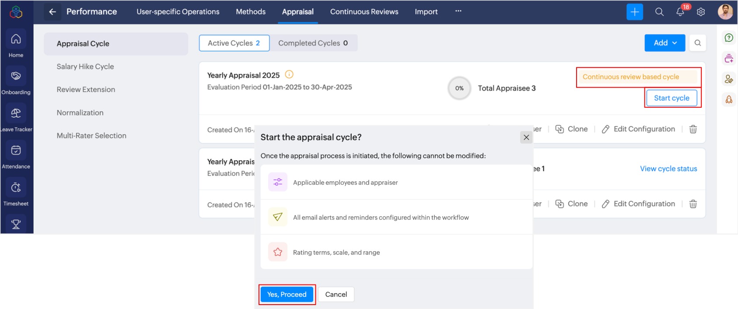The image size is (738, 309).
Task: Open the trophy icon in sidebar
Action: click(16, 224)
